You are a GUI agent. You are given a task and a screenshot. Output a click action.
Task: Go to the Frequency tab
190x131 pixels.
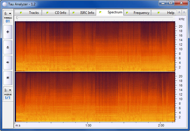tap(137, 13)
